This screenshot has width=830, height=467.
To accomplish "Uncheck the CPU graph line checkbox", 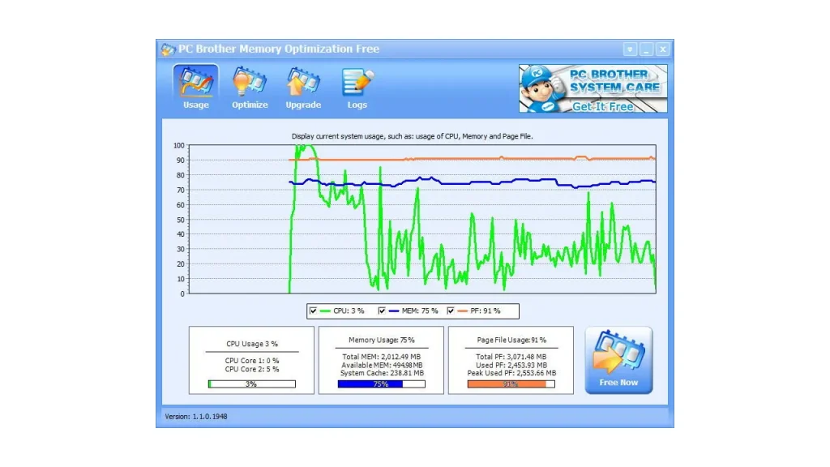I will pos(314,311).
